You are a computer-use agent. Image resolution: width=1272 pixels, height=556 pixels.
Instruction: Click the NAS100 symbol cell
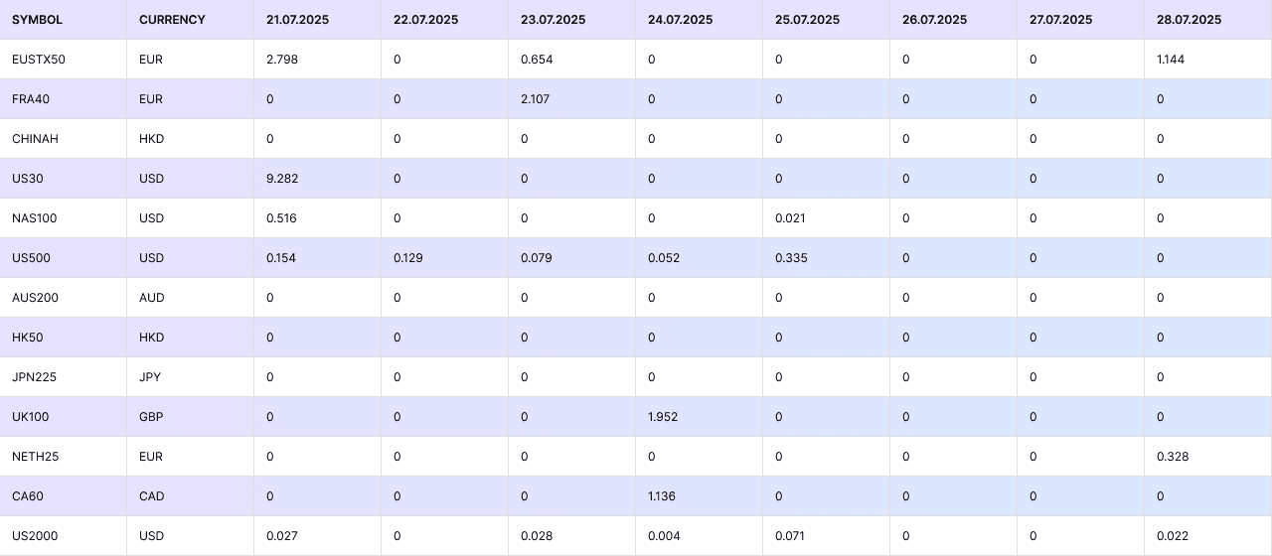[64, 218]
